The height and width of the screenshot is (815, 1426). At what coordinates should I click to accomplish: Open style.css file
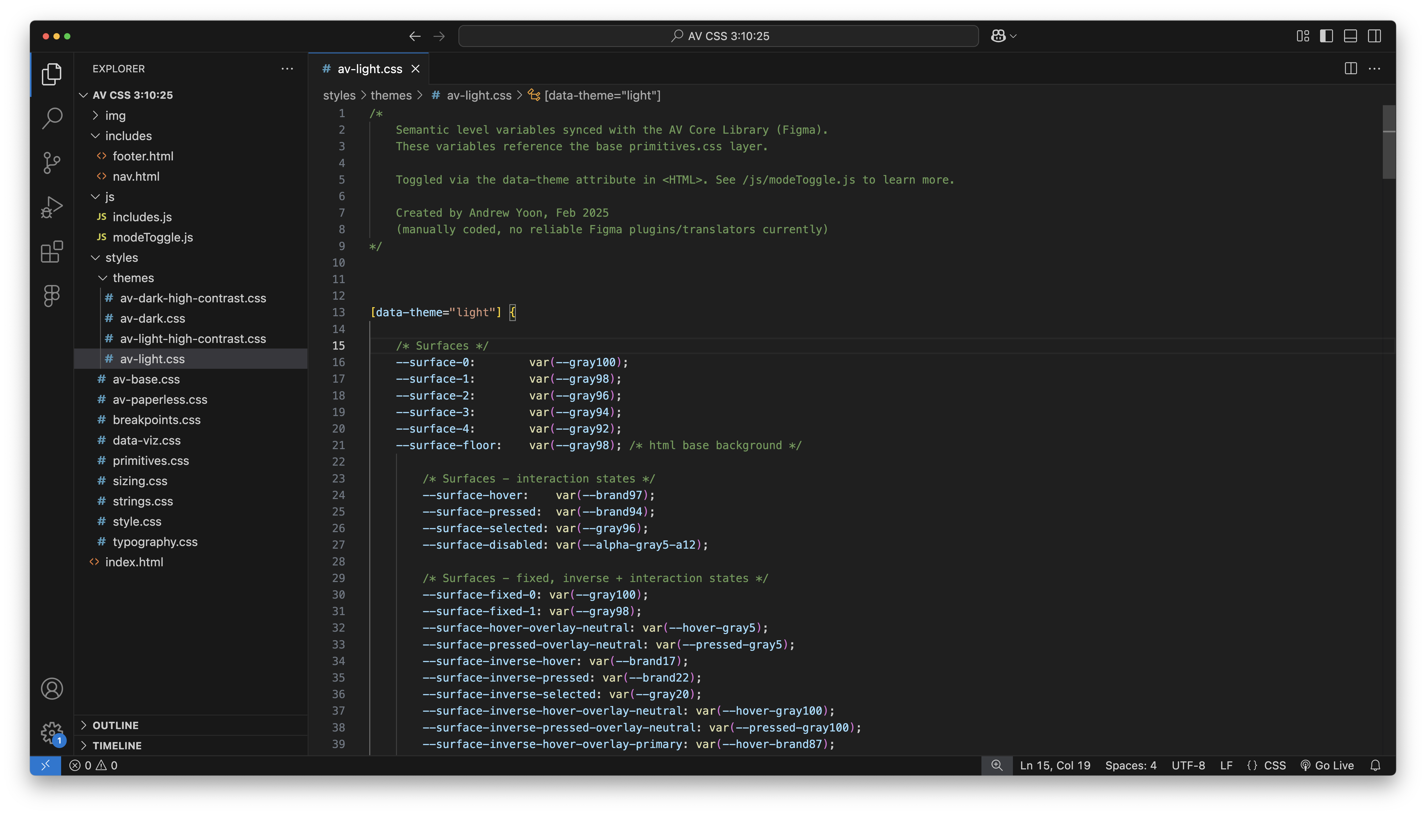pos(190,521)
